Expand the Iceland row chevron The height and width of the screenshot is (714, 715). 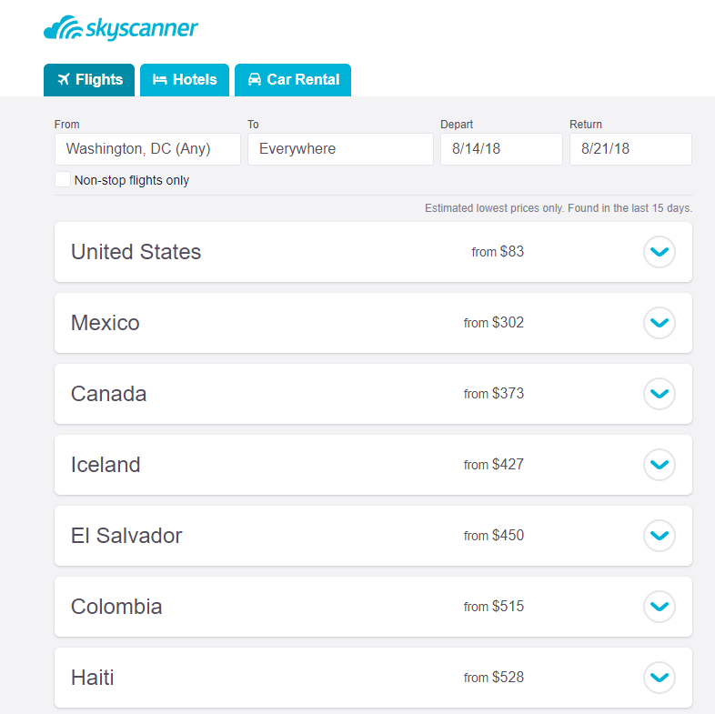[x=660, y=465]
